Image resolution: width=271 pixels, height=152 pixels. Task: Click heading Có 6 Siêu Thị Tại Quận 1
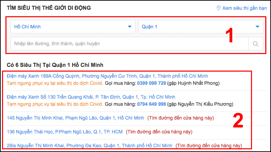[x=55, y=65]
